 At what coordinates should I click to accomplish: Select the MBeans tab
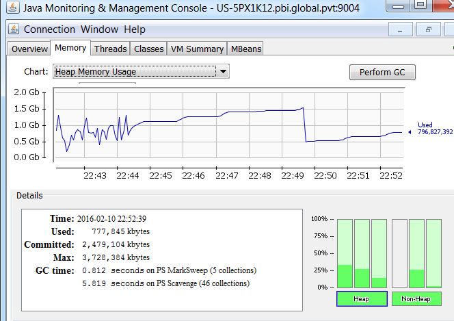point(246,49)
